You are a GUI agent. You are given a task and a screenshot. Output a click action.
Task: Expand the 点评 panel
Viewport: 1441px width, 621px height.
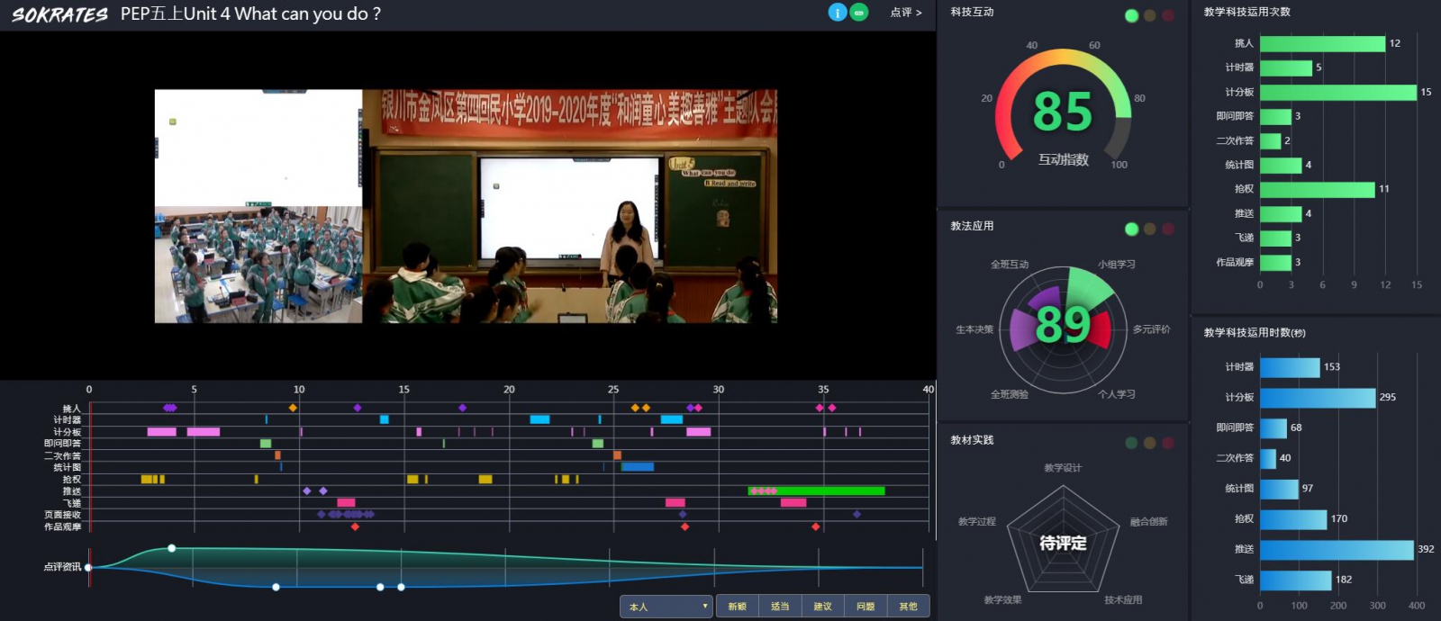905,13
